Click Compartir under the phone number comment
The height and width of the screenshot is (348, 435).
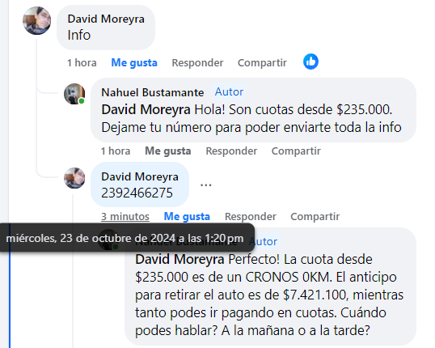(315, 217)
